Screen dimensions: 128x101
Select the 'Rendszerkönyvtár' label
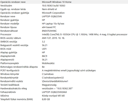(9, 78)
